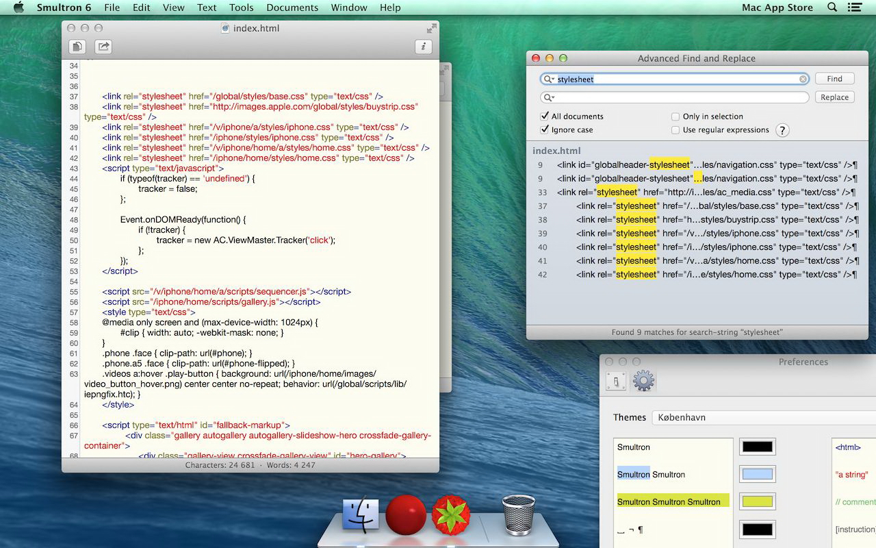This screenshot has width=876, height=548.
Task: Click the Share icon in the editor toolbar
Action: tap(103, 47)
